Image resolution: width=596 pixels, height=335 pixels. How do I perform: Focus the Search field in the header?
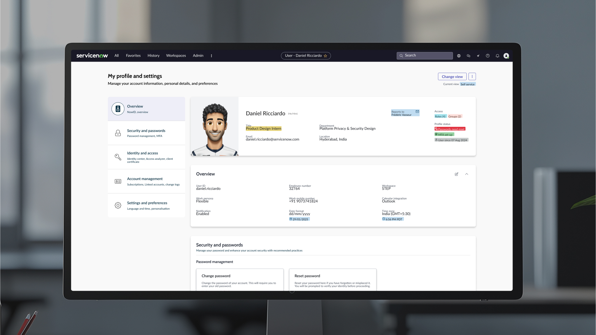click(425, 56)
